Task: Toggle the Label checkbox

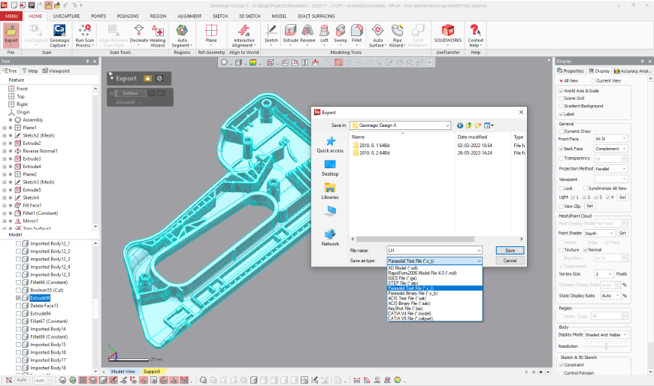Action: click(x=561, y=114)
